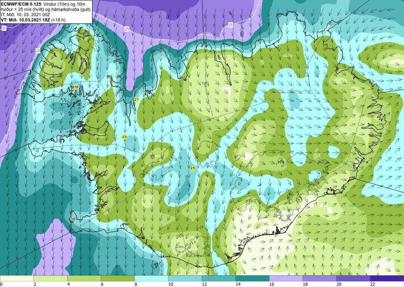
Task: Click the legend scale number 12
Action: [x=204, y=284]
